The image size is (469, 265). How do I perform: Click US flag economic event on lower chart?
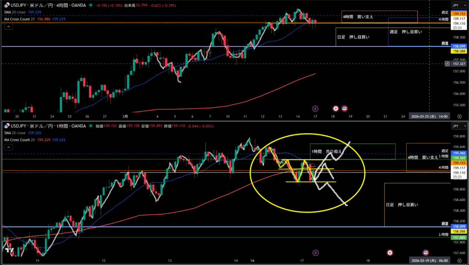pos(425,252)
